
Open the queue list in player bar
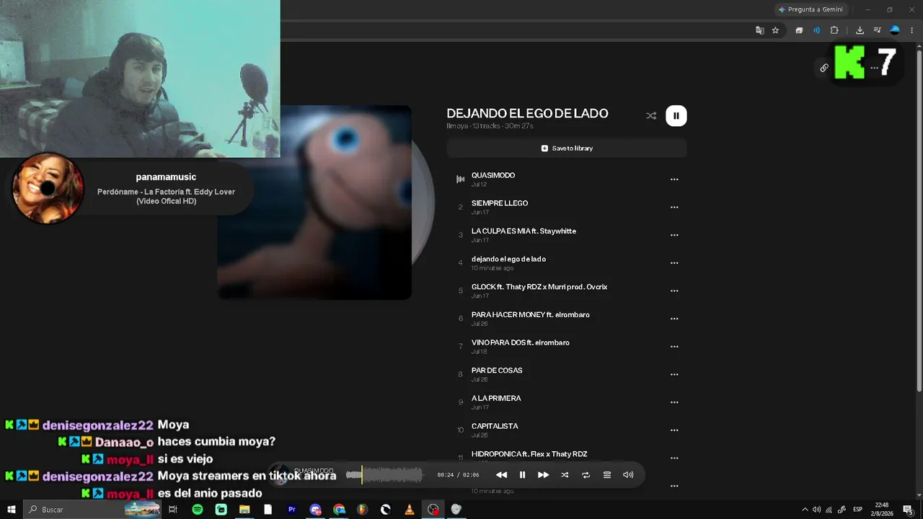click(607, 475)
